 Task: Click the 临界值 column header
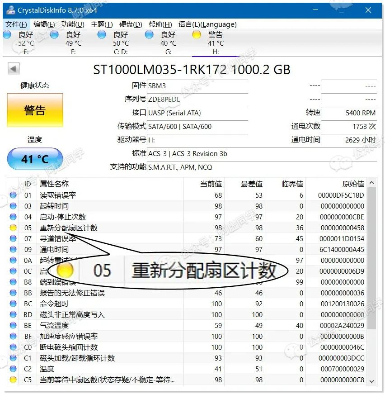click(x=292, y=184)
